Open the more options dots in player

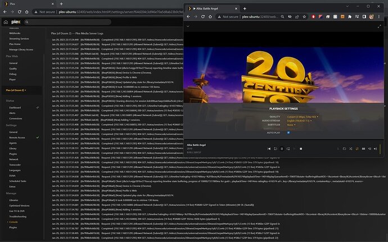coord(338,149)
